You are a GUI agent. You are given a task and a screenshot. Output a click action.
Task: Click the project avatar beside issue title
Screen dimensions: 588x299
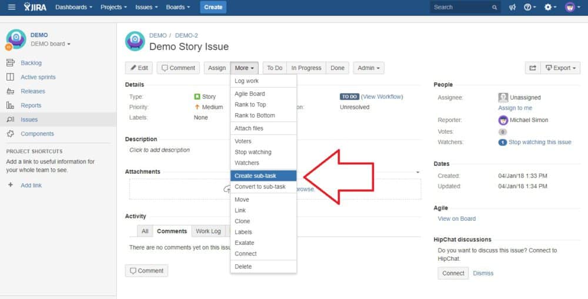[x=135, y=41]
